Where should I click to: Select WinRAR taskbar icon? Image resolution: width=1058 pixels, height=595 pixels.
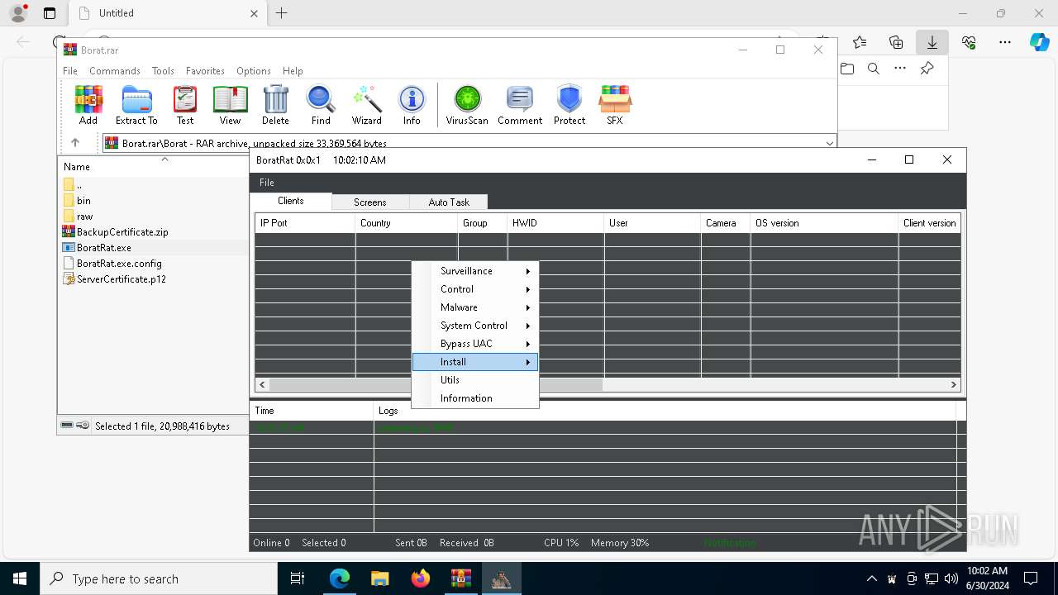460,578
